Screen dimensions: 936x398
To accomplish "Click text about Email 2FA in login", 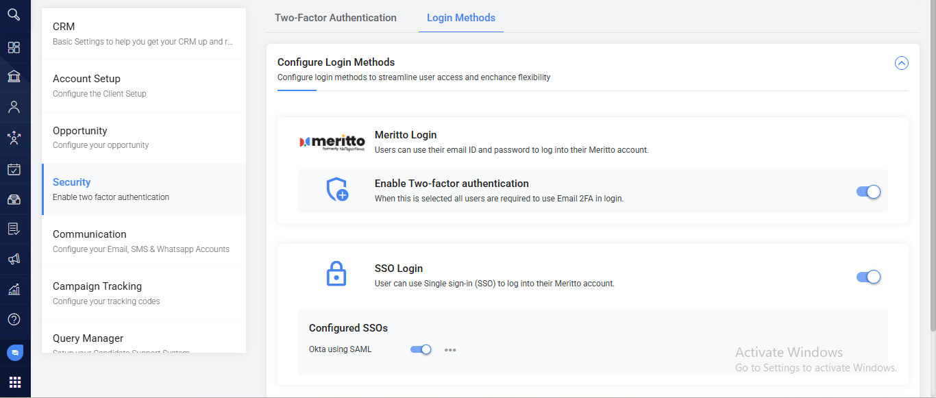I will click(x=499, y=199).
